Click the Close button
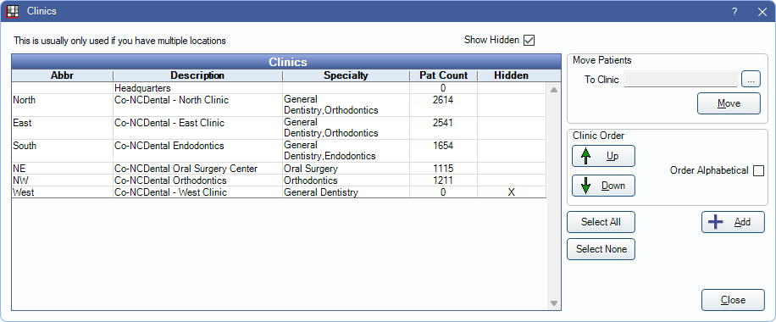The image size is (776, 322). coord(733,300)
